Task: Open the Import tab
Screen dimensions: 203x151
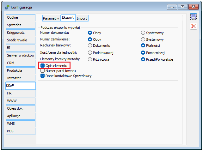Action: pyautogui.click(x=82, y=18)
